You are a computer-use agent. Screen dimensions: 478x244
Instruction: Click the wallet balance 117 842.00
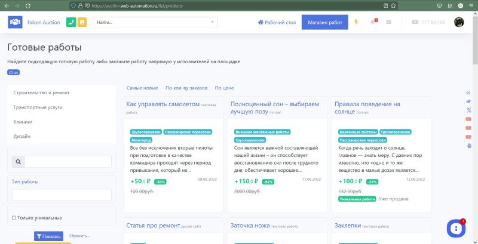428,22
